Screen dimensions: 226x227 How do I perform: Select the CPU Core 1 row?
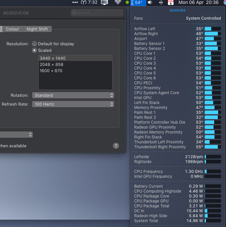pyautogui.click(x=177, y=53)
